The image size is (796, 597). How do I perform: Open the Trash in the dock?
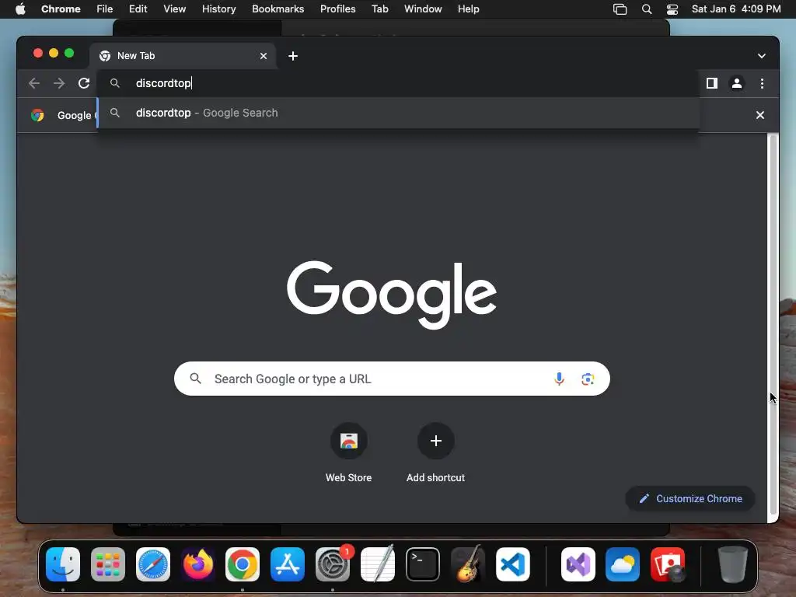[733, 564]
